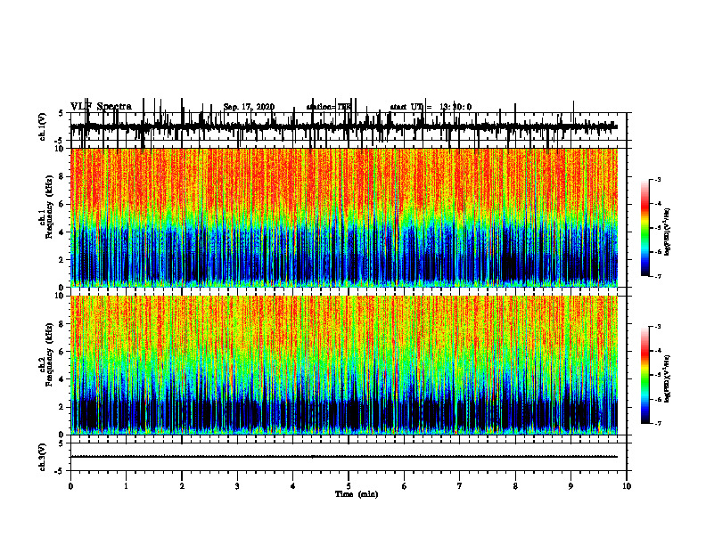
Task: Click the "ch.3(V)" waveform axis label
Action: (x=43, y=457)
